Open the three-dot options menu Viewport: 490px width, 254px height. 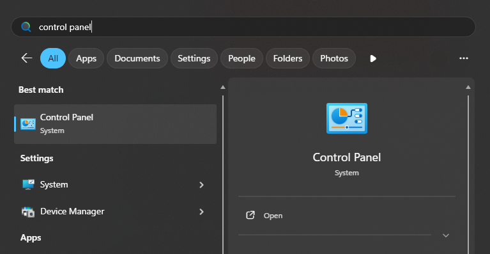click(x=463, y=58)
